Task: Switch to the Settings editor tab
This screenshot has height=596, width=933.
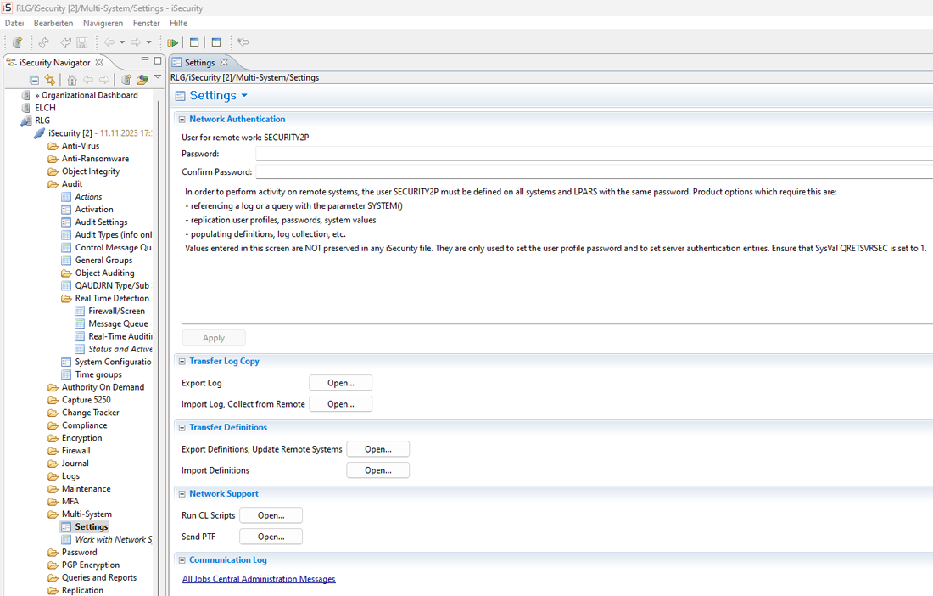Action: 199,63
